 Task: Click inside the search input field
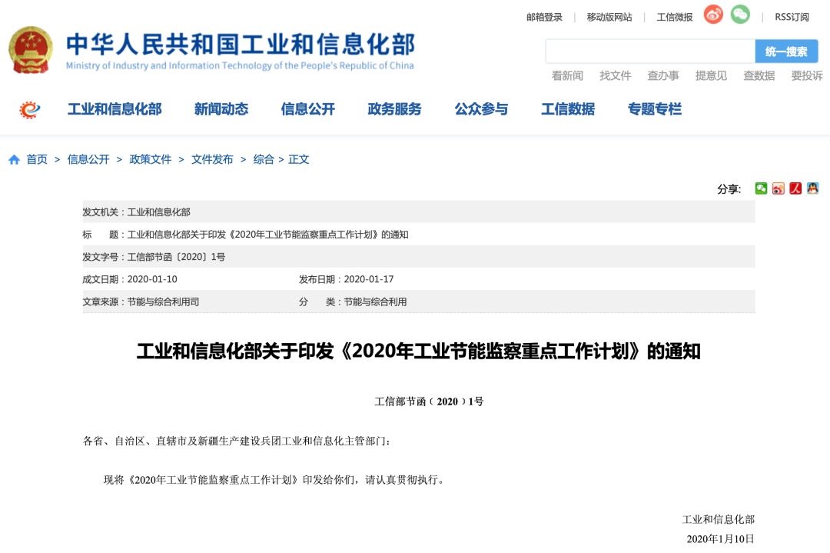coord(649,51)
